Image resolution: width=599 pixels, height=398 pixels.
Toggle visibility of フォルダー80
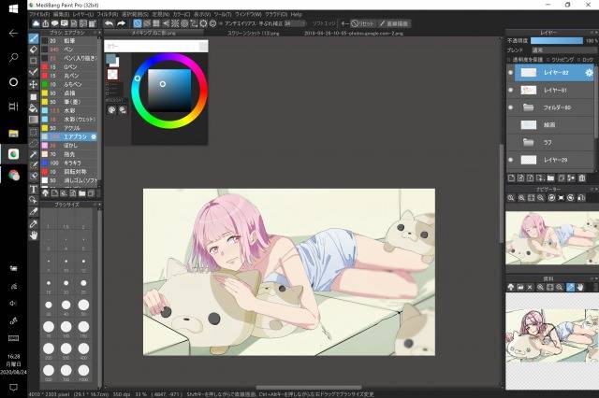tap(510, 107)
